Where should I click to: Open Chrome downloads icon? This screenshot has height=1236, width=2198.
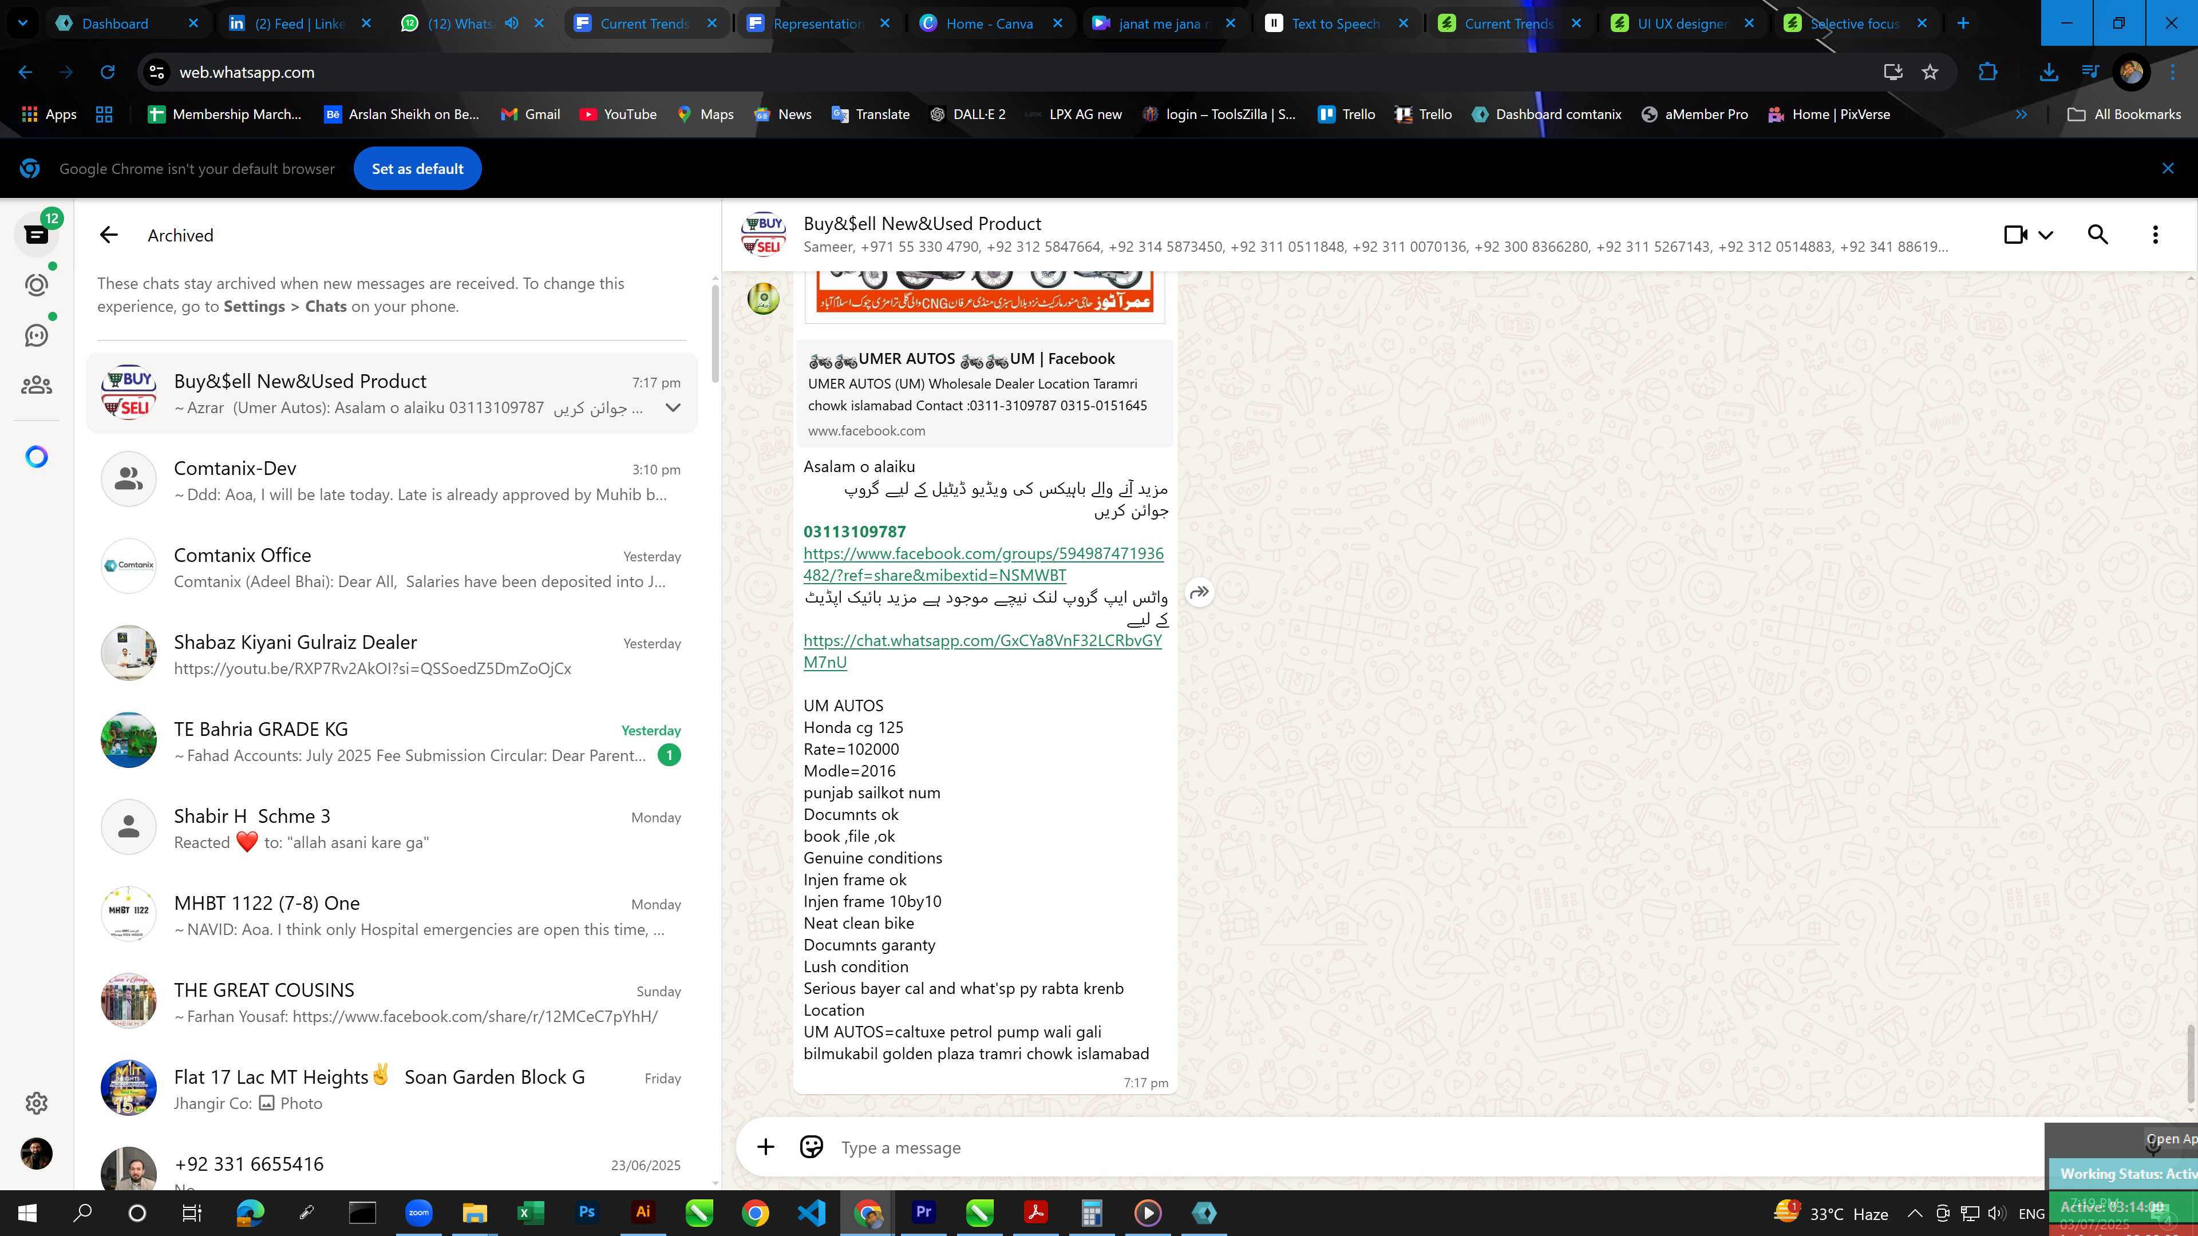(x=2049, y=73)
